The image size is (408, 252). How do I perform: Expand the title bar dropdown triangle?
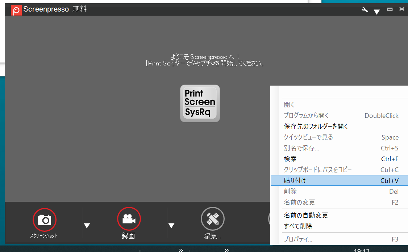(376, 12)
